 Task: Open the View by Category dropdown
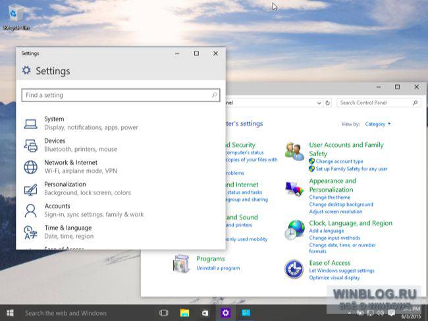click(378, 124)
